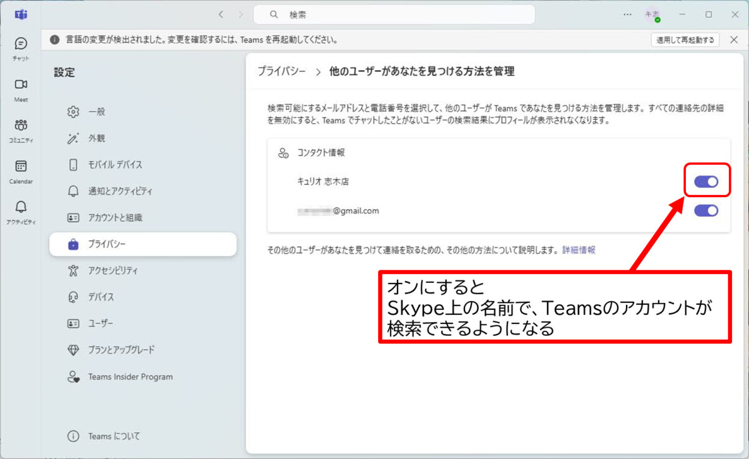Toggle the キュリオ 志木店 contact switch
Screen dimensions: 749x459
[706, 182]
